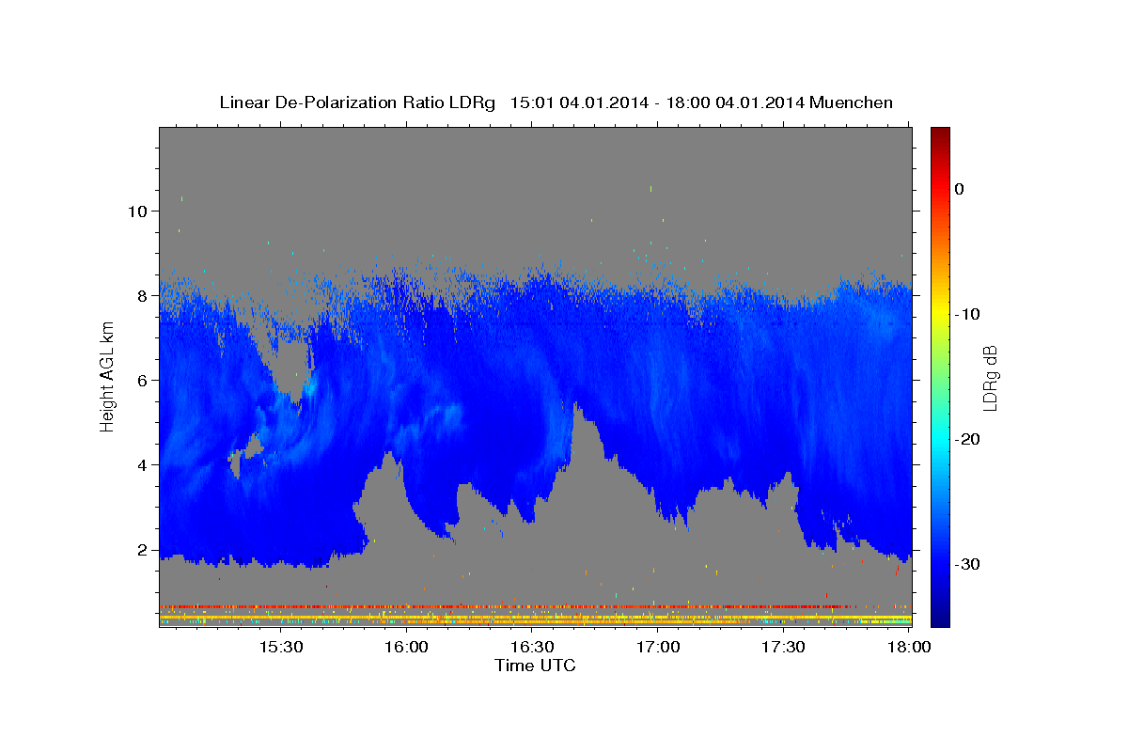Click the 16:00 time tick label
The image size is (1128, 752).
407,647
